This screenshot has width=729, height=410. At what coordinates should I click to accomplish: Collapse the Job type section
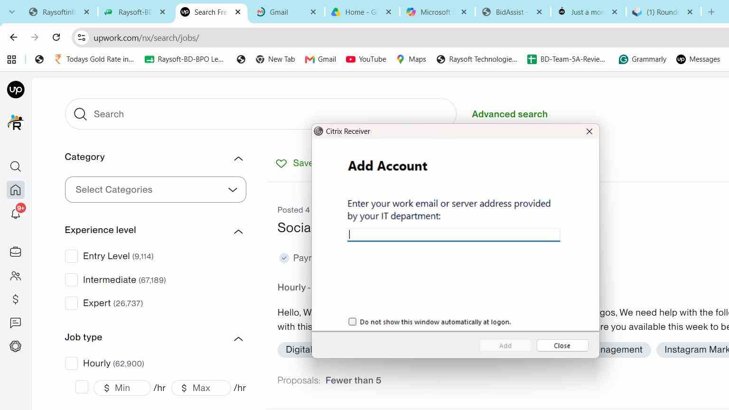point(239,339)
